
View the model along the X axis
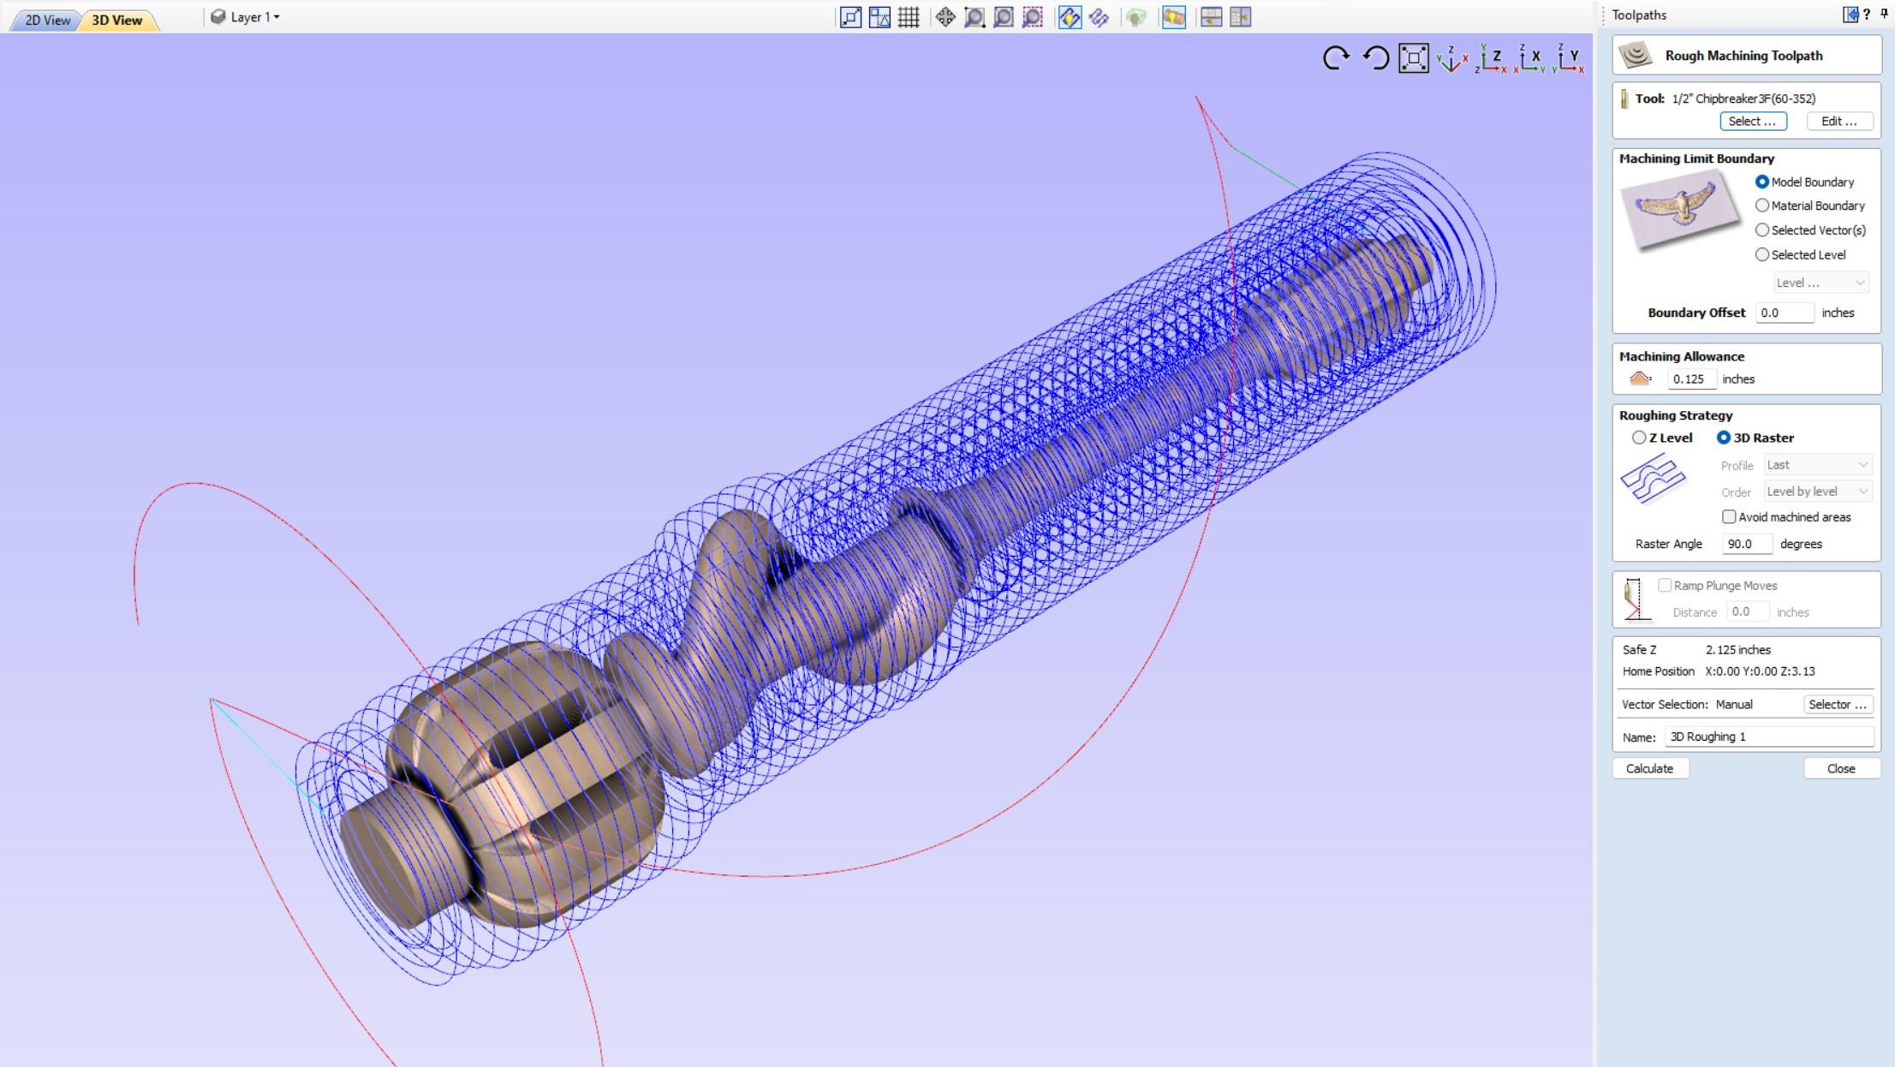pos(1529,58)
